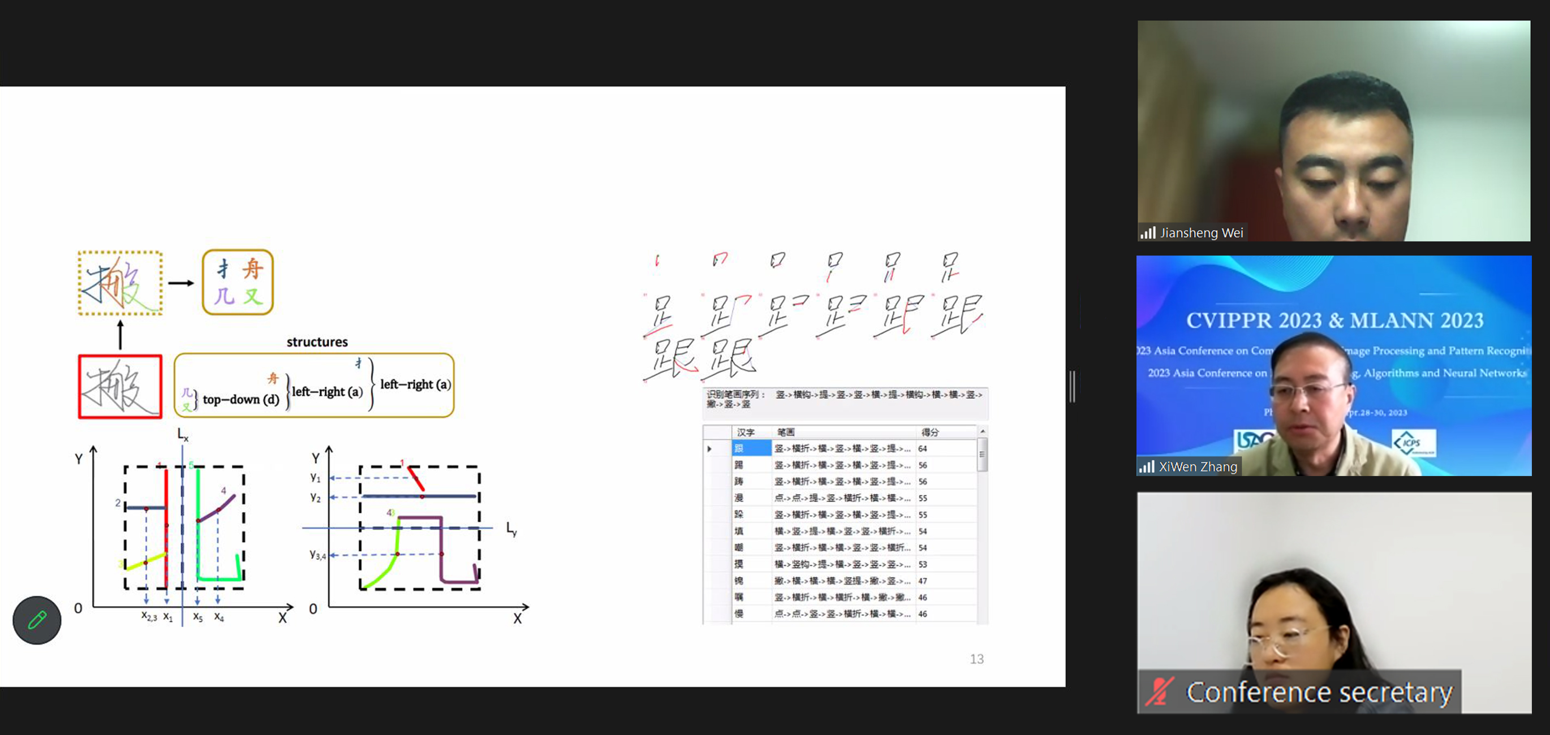This screenshot has height=735, width=1550.
Task: Click the stroke cell starting with 撇->横->横
Action: 842,581
